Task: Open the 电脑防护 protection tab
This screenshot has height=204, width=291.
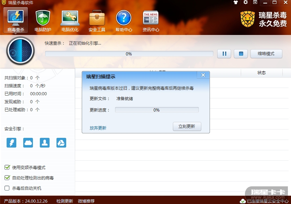Action: pyautogui.click(x=43, y=20)
